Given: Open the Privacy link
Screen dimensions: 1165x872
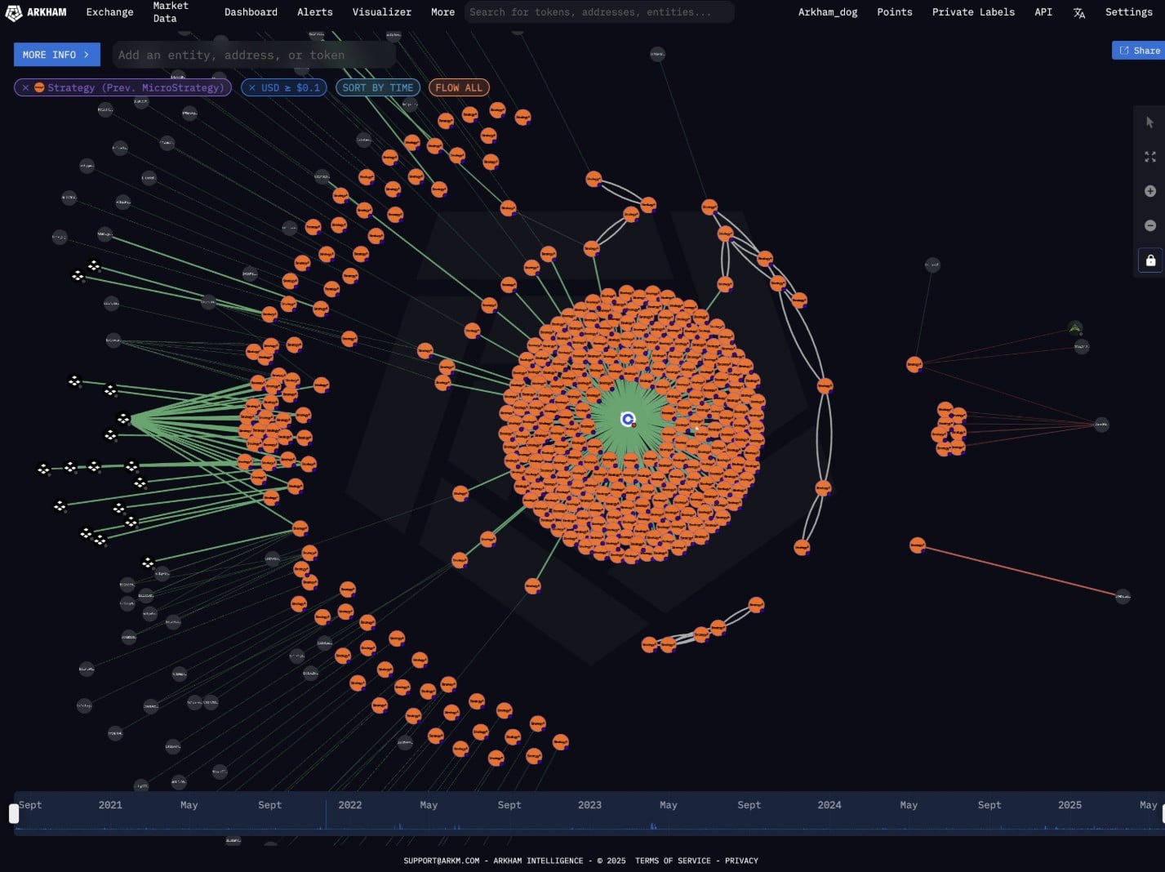Looking at the screenshot, I should pos(741,861).
